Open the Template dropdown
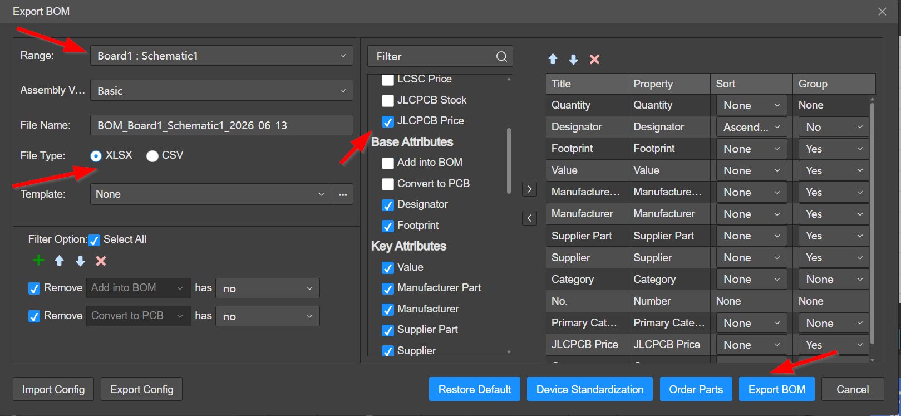 click(211, 194)
